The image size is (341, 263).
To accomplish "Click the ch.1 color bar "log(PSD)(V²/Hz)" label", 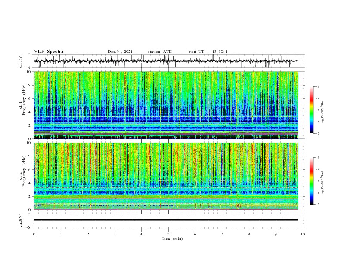I will 322,112.
